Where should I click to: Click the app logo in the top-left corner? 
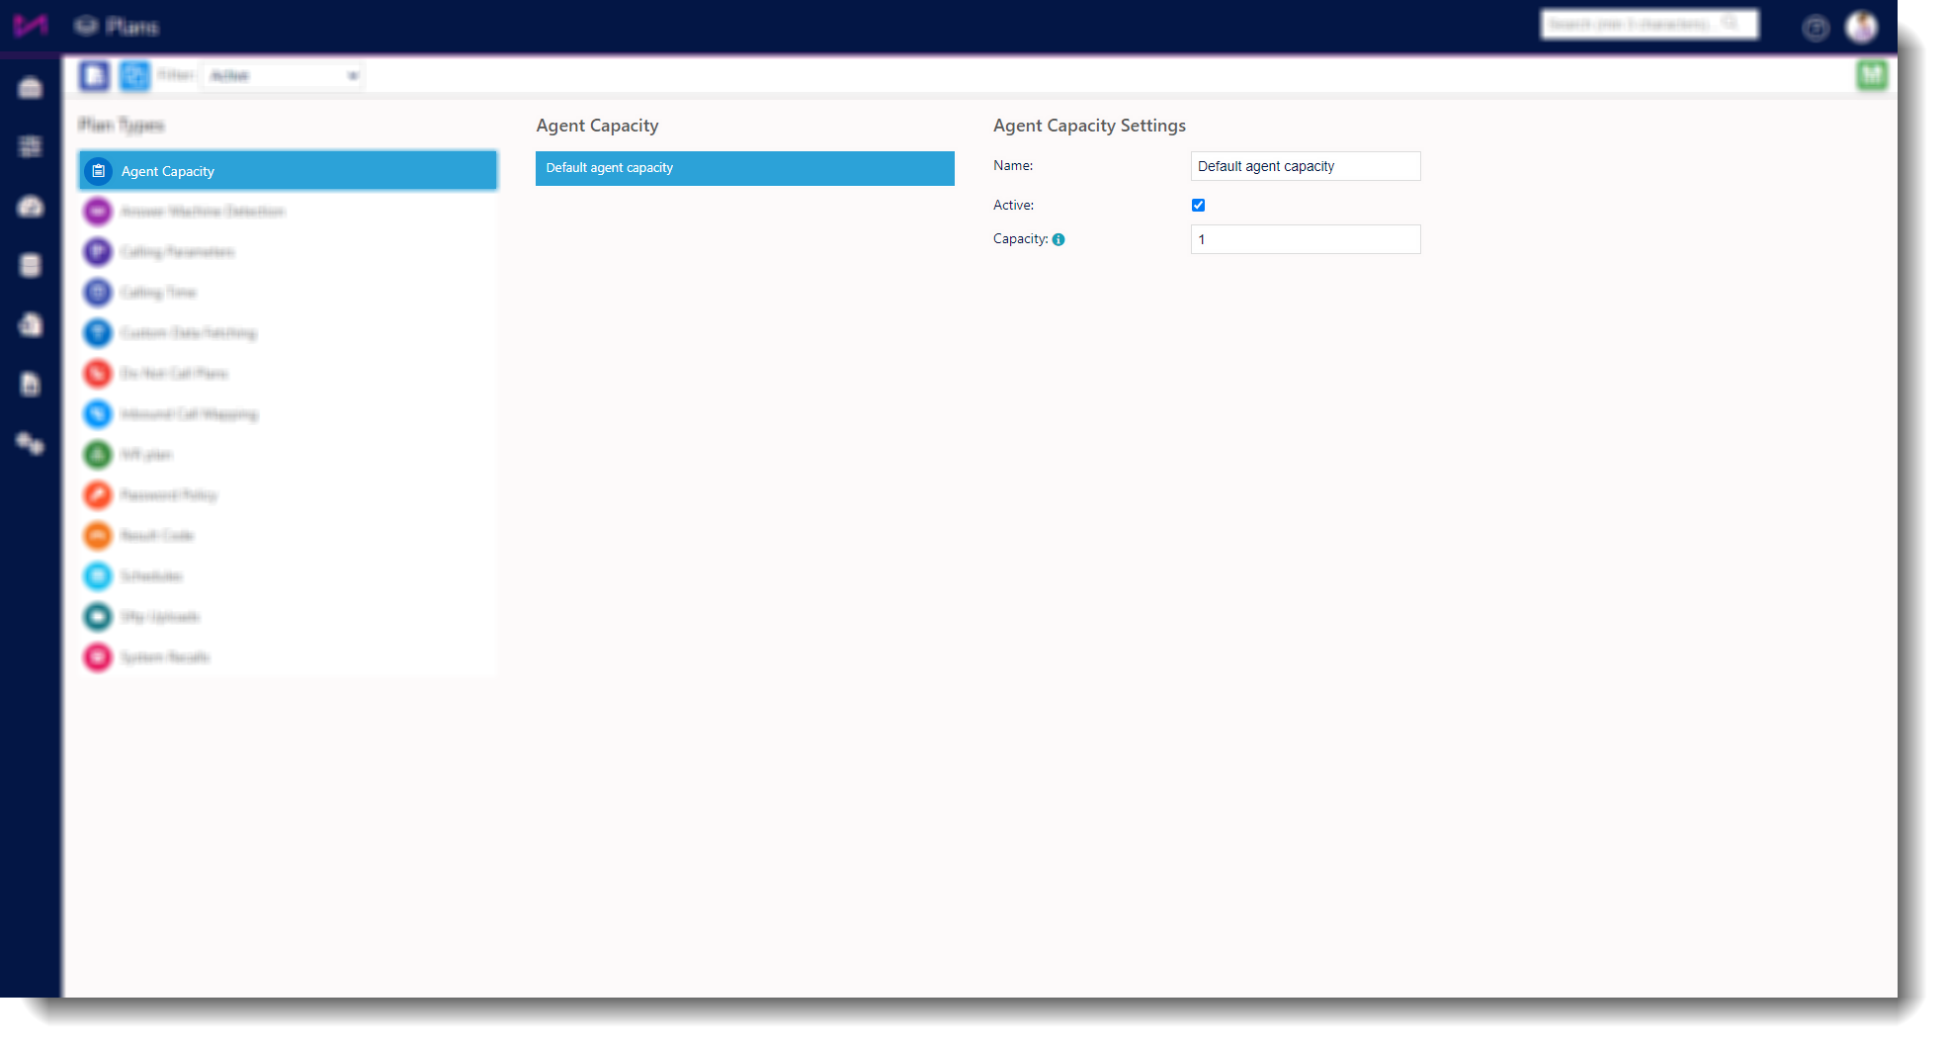tap(31, 26)
